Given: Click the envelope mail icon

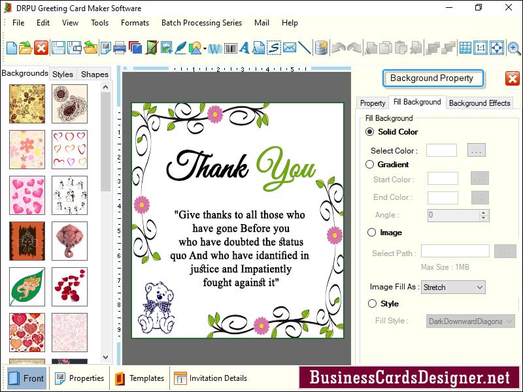Looking at the screenshot, I should [x=290, y=48].
